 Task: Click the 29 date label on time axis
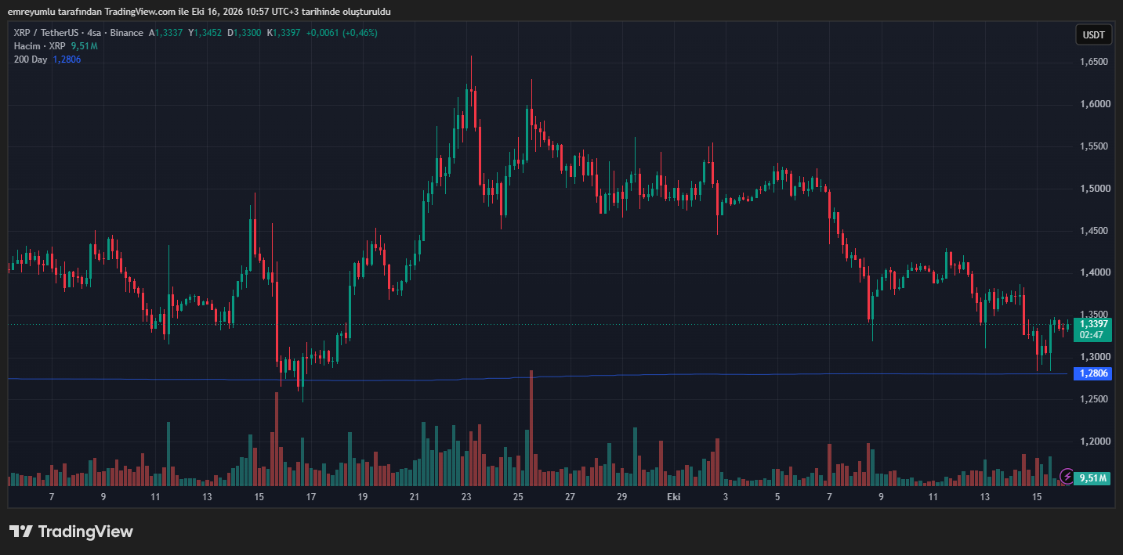coord(621,497)
